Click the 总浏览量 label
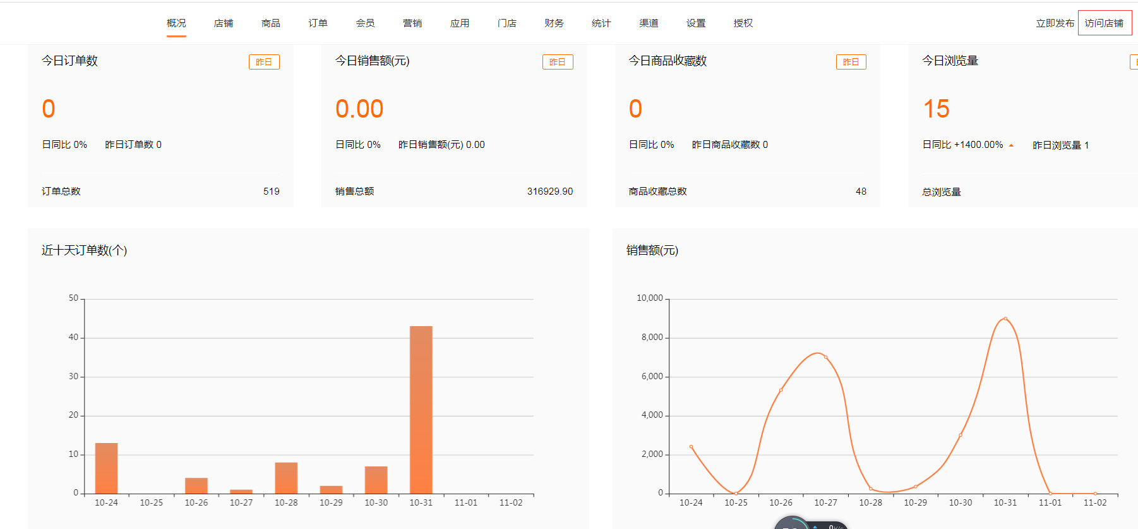Screen dimensions: 1138x529 pyautogui.click(x=942, y=192)
